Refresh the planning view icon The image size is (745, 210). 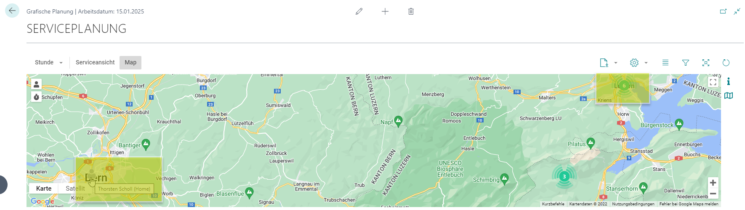726,63
